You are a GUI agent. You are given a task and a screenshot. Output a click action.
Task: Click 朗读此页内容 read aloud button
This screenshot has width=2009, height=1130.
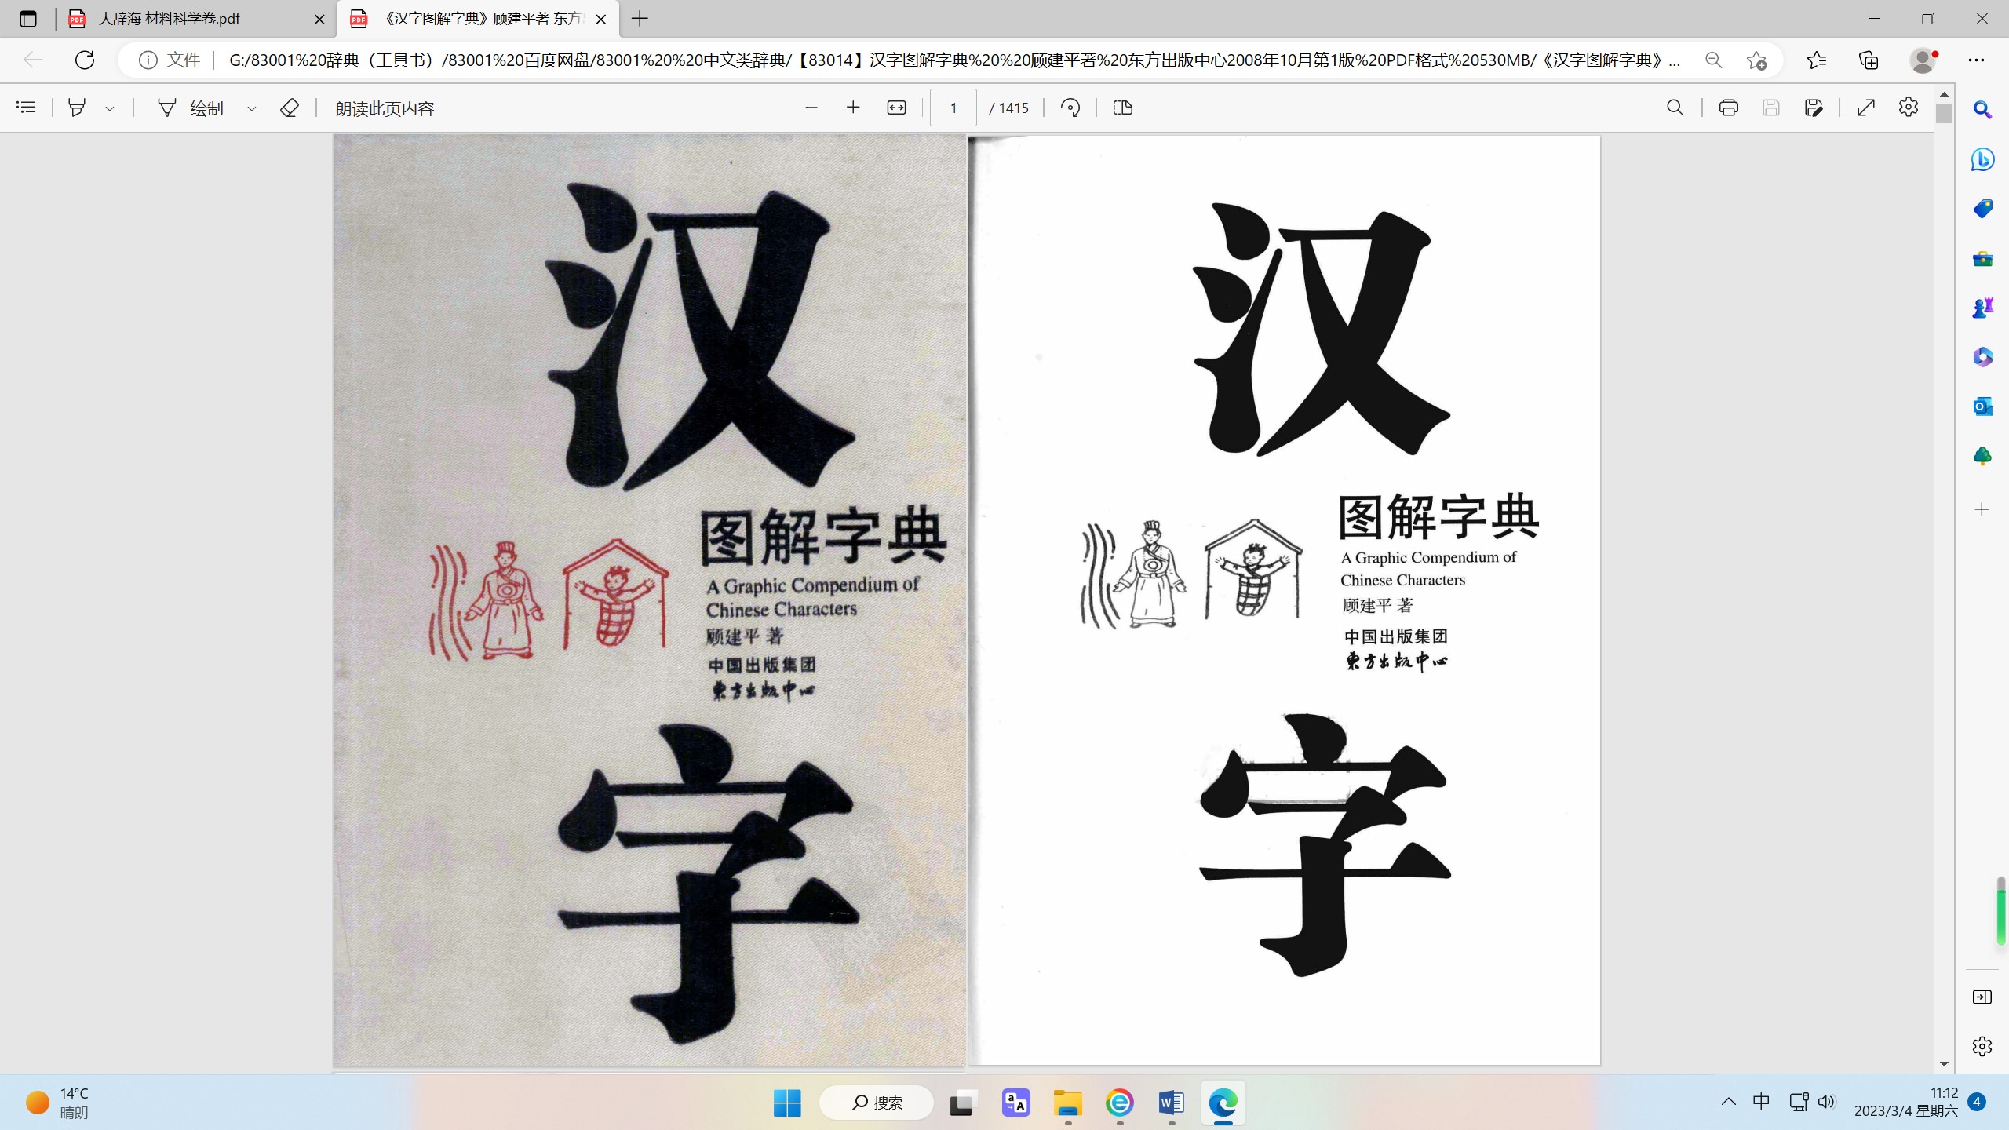pyautogui.click(x=385, y=108)
